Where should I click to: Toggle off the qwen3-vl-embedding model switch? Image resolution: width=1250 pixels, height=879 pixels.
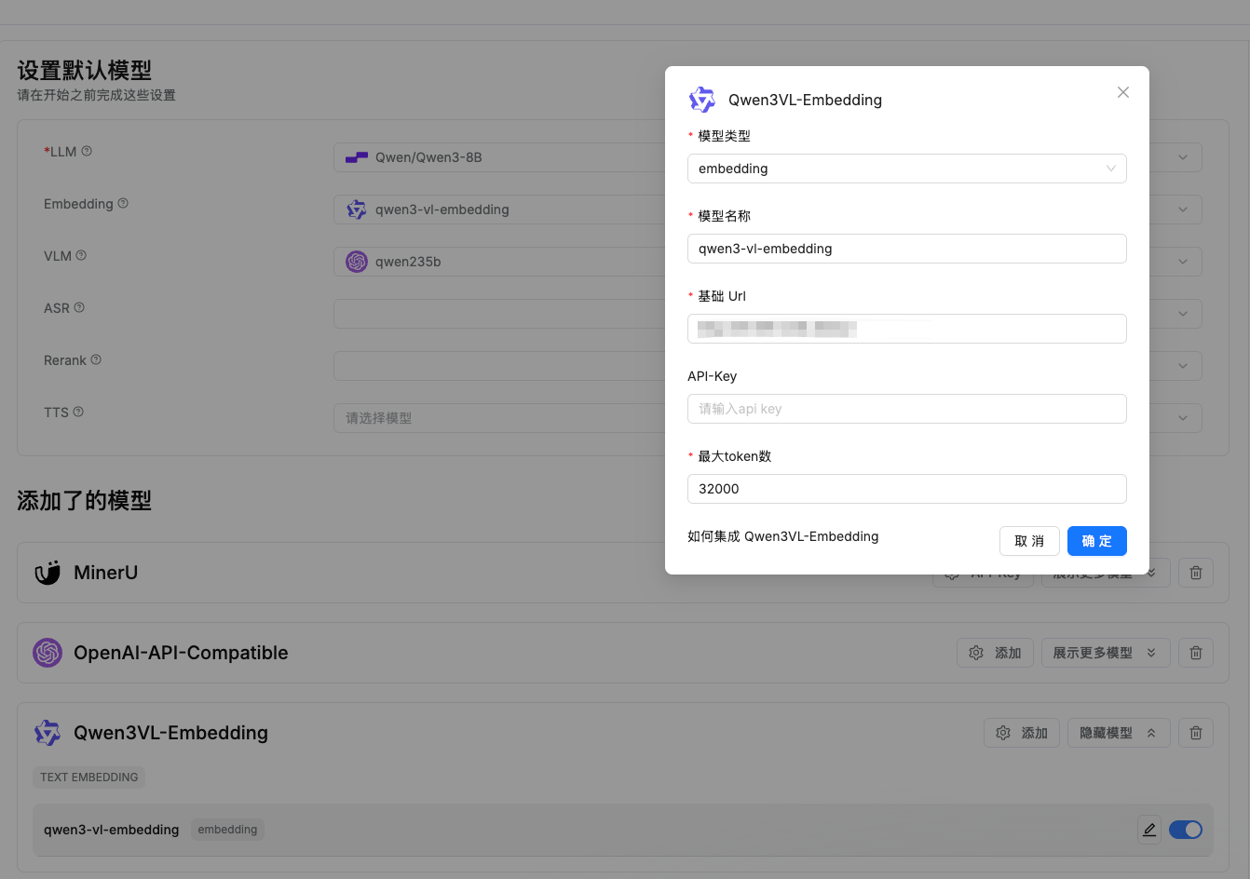[x=1185, y=830]
